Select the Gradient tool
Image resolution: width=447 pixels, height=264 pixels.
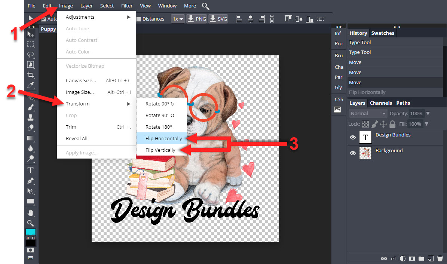click(30, 138)
